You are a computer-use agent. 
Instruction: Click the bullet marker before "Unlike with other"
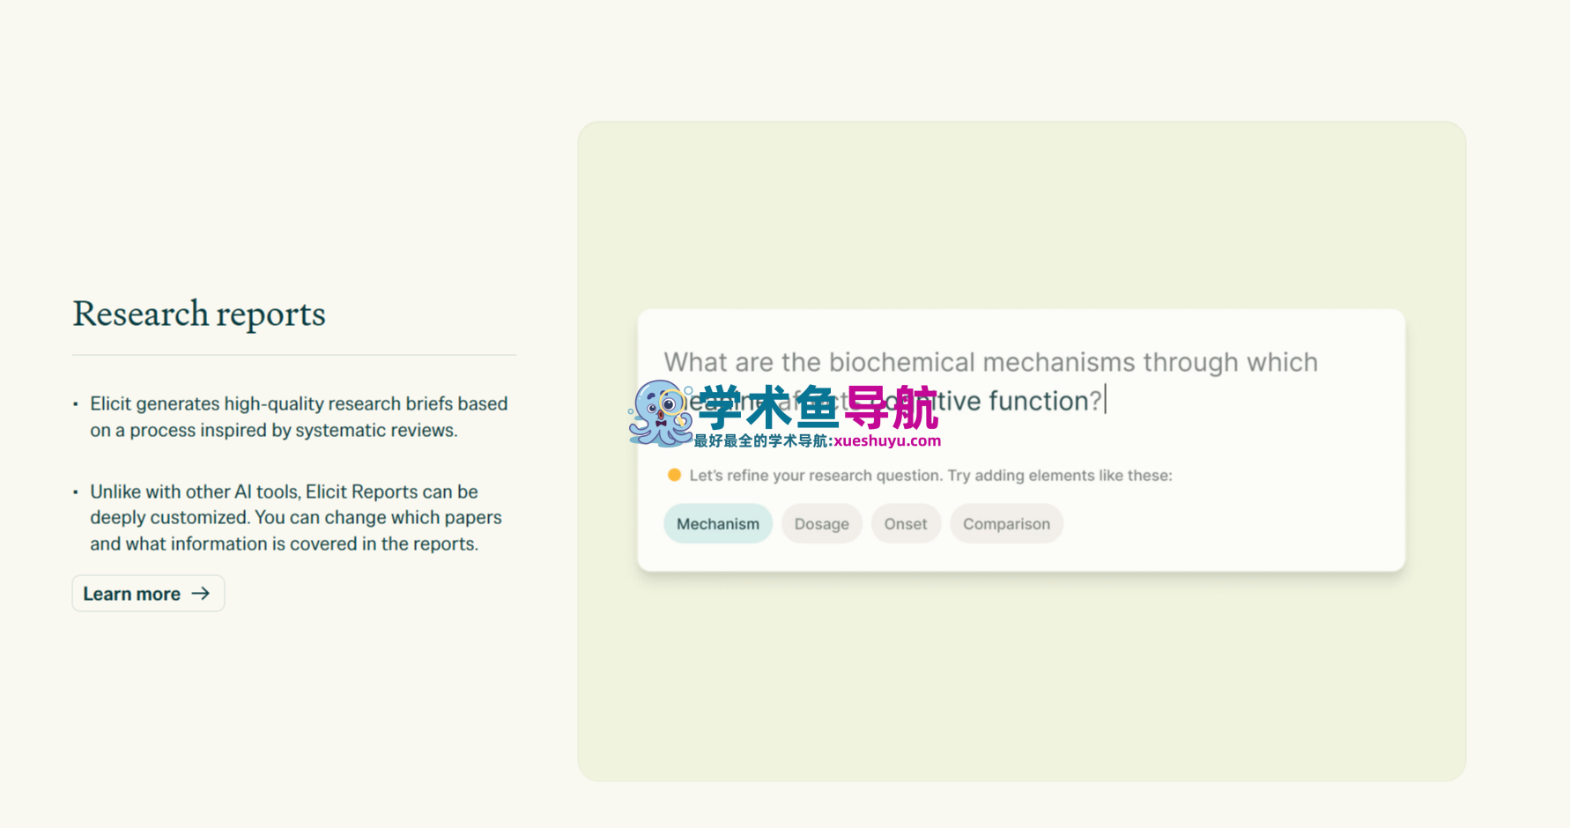coord(76,492)
